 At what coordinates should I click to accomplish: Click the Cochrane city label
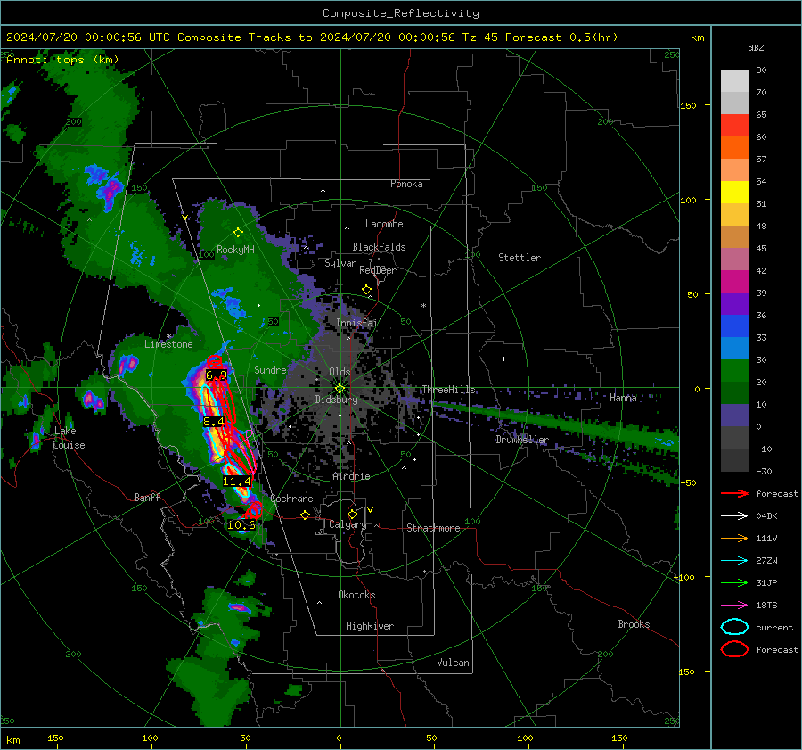(291, 499)
